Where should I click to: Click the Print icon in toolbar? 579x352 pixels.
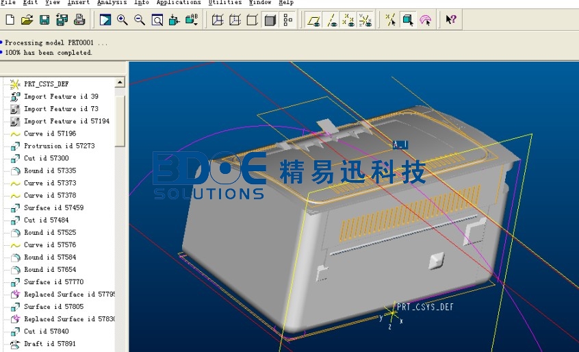click(80, 20)
